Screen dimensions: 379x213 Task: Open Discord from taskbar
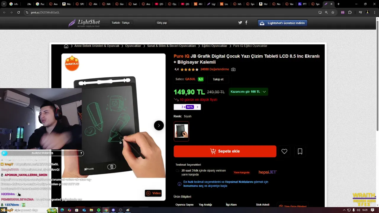113,210
